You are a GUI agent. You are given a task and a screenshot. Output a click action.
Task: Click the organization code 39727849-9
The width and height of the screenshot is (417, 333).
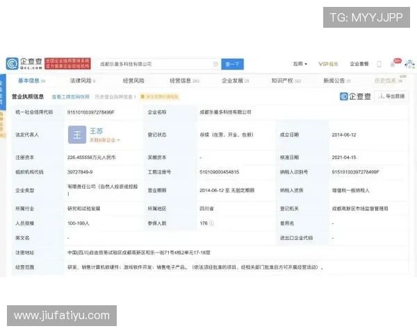80,172
